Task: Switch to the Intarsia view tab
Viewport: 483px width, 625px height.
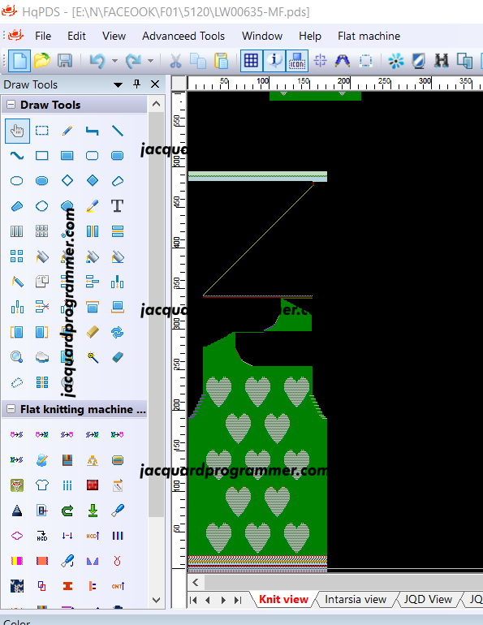Action: (x=356, y=600)
